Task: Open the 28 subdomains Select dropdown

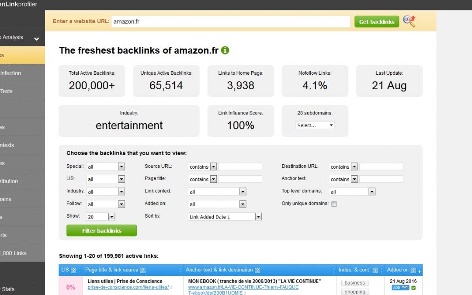Action: click(x=315, y=125)
